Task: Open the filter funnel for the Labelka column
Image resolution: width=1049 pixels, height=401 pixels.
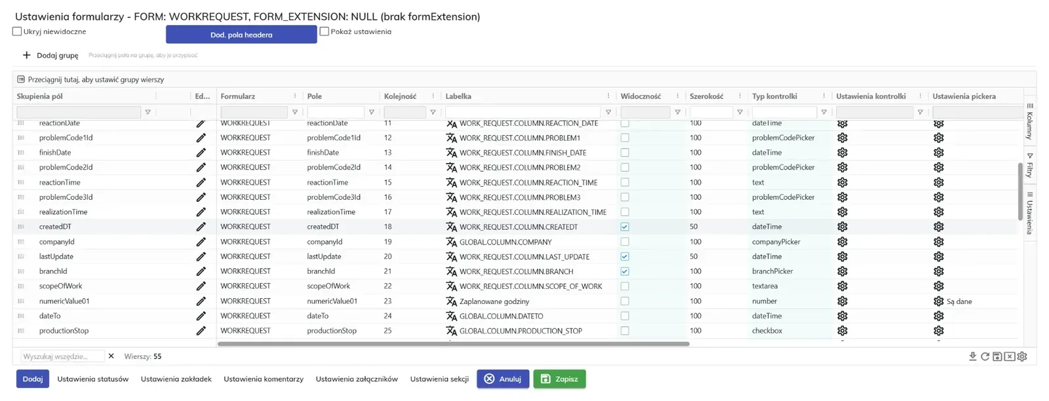Action: (x=608, y=112)
